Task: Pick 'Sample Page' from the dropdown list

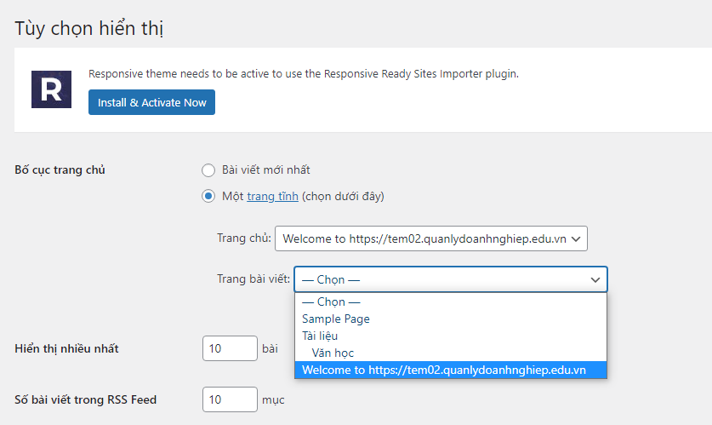Action: tap(335, 319)
